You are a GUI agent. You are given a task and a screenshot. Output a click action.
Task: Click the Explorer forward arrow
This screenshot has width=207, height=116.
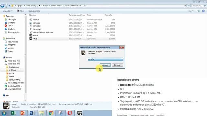(6, 6)
